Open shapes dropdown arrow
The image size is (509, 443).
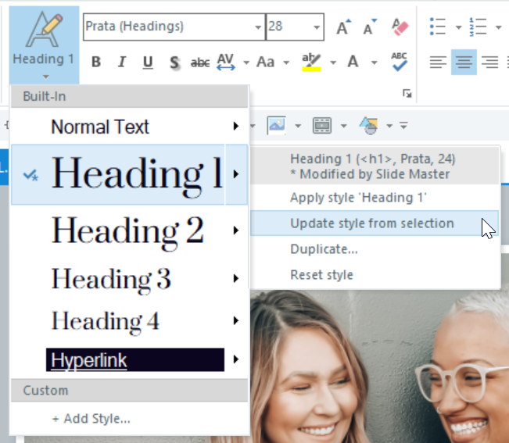[x=389, y=126]
